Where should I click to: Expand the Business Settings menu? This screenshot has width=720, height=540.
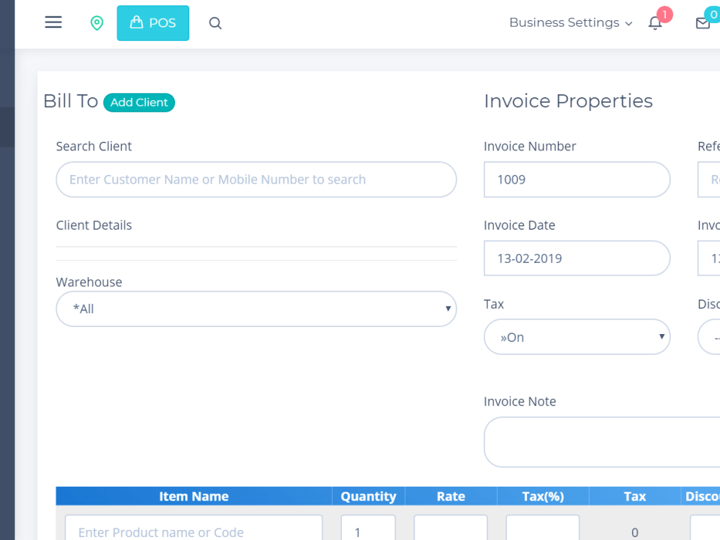click(x=571, y=22)
